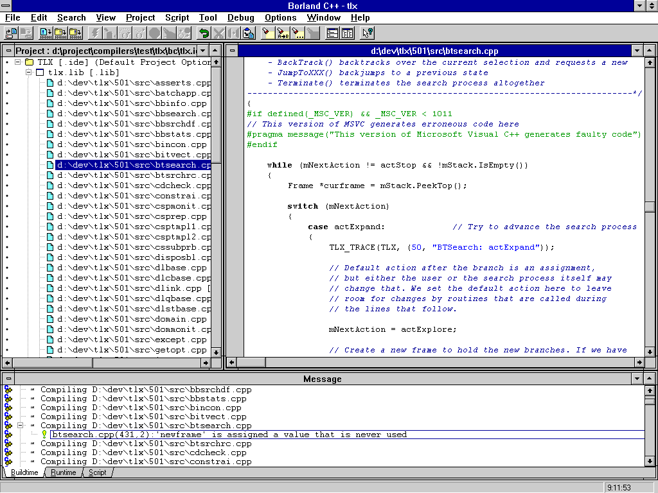Screen dimensions: 658x493
Task: Click the target icon beside tlx.lib
Action: [40, 72]
